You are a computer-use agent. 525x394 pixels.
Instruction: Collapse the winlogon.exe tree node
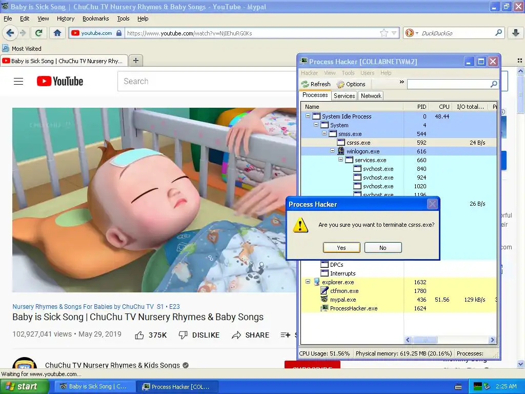pyautogui.click(x=332, y=151)
